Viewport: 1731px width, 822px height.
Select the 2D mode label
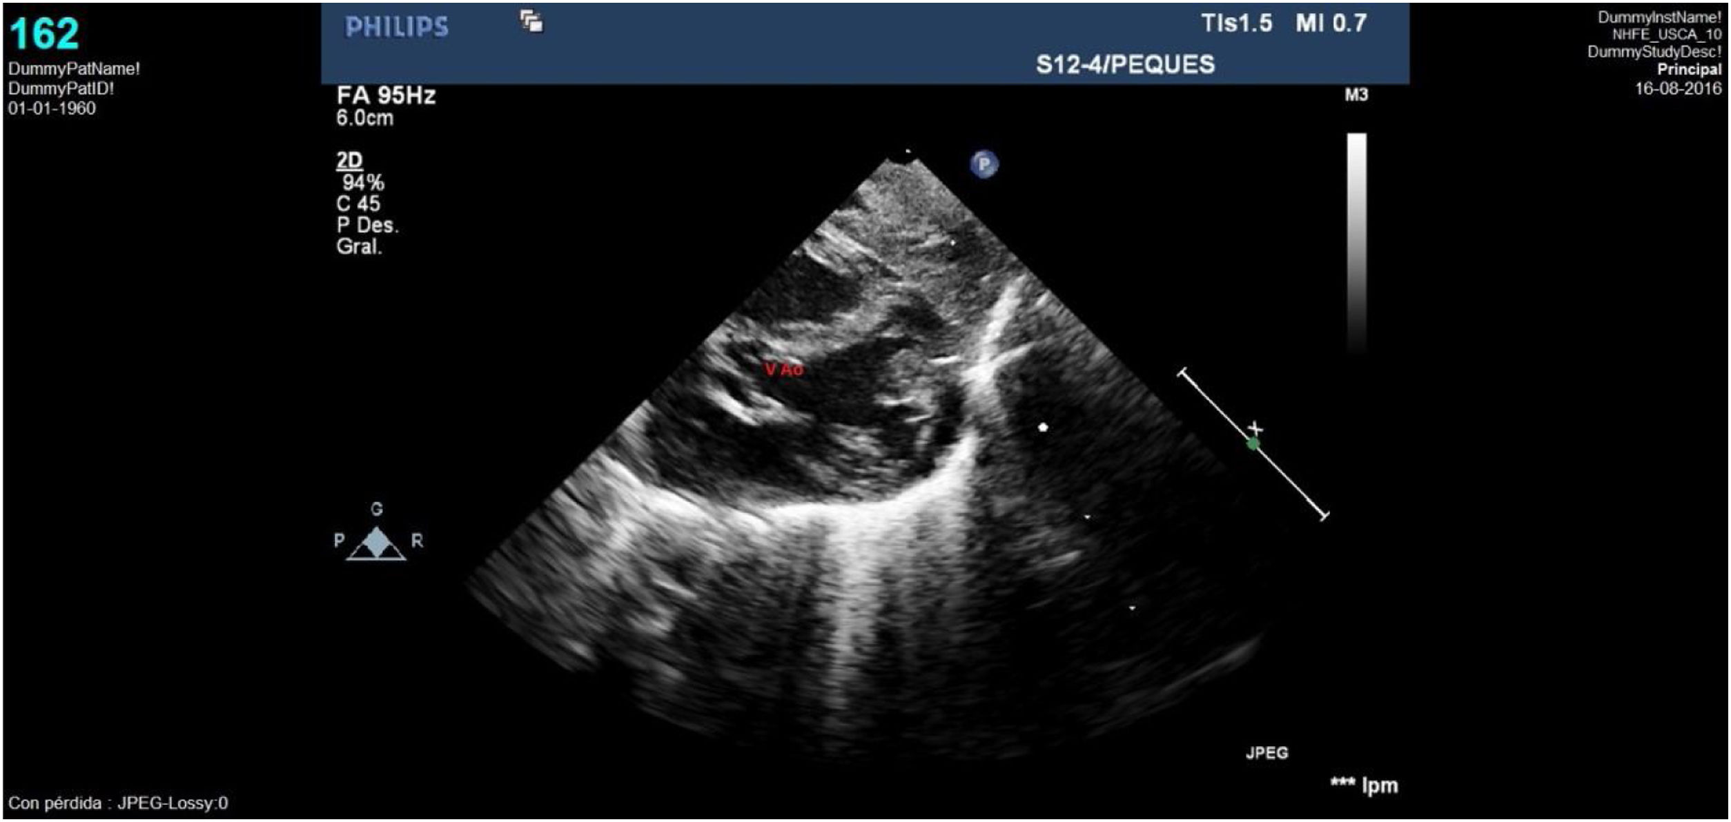click(x=349, y=160)
